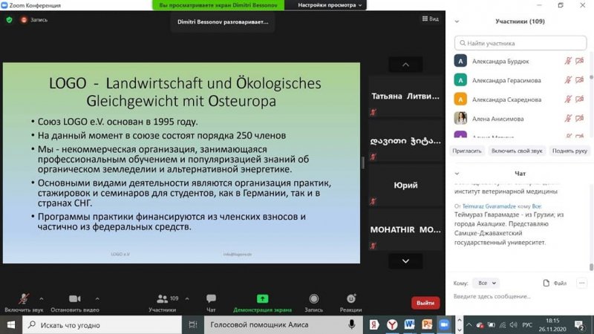The image size is (594, 334).
Task: Open video options arrow next to camera
Action: tap(97, 299)
